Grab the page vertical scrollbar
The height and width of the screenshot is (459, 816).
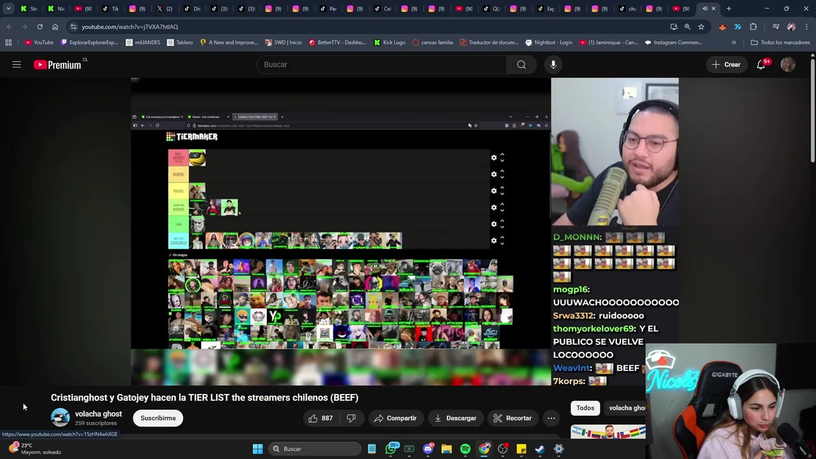(813, 112)
